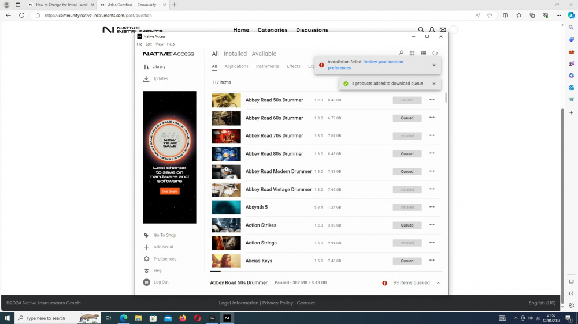Open notifications bell on community site
The width and height of the screenshot is (578, 324).
(x=432, y=30)
